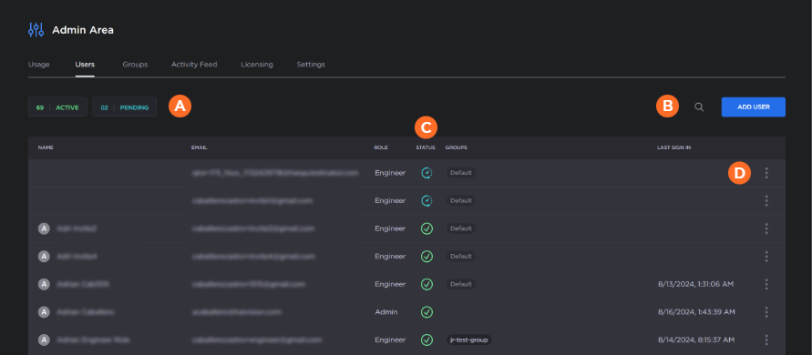The image size is (812, 355).
Task: Switch to the Groups tab
Action: click(135, 65)
